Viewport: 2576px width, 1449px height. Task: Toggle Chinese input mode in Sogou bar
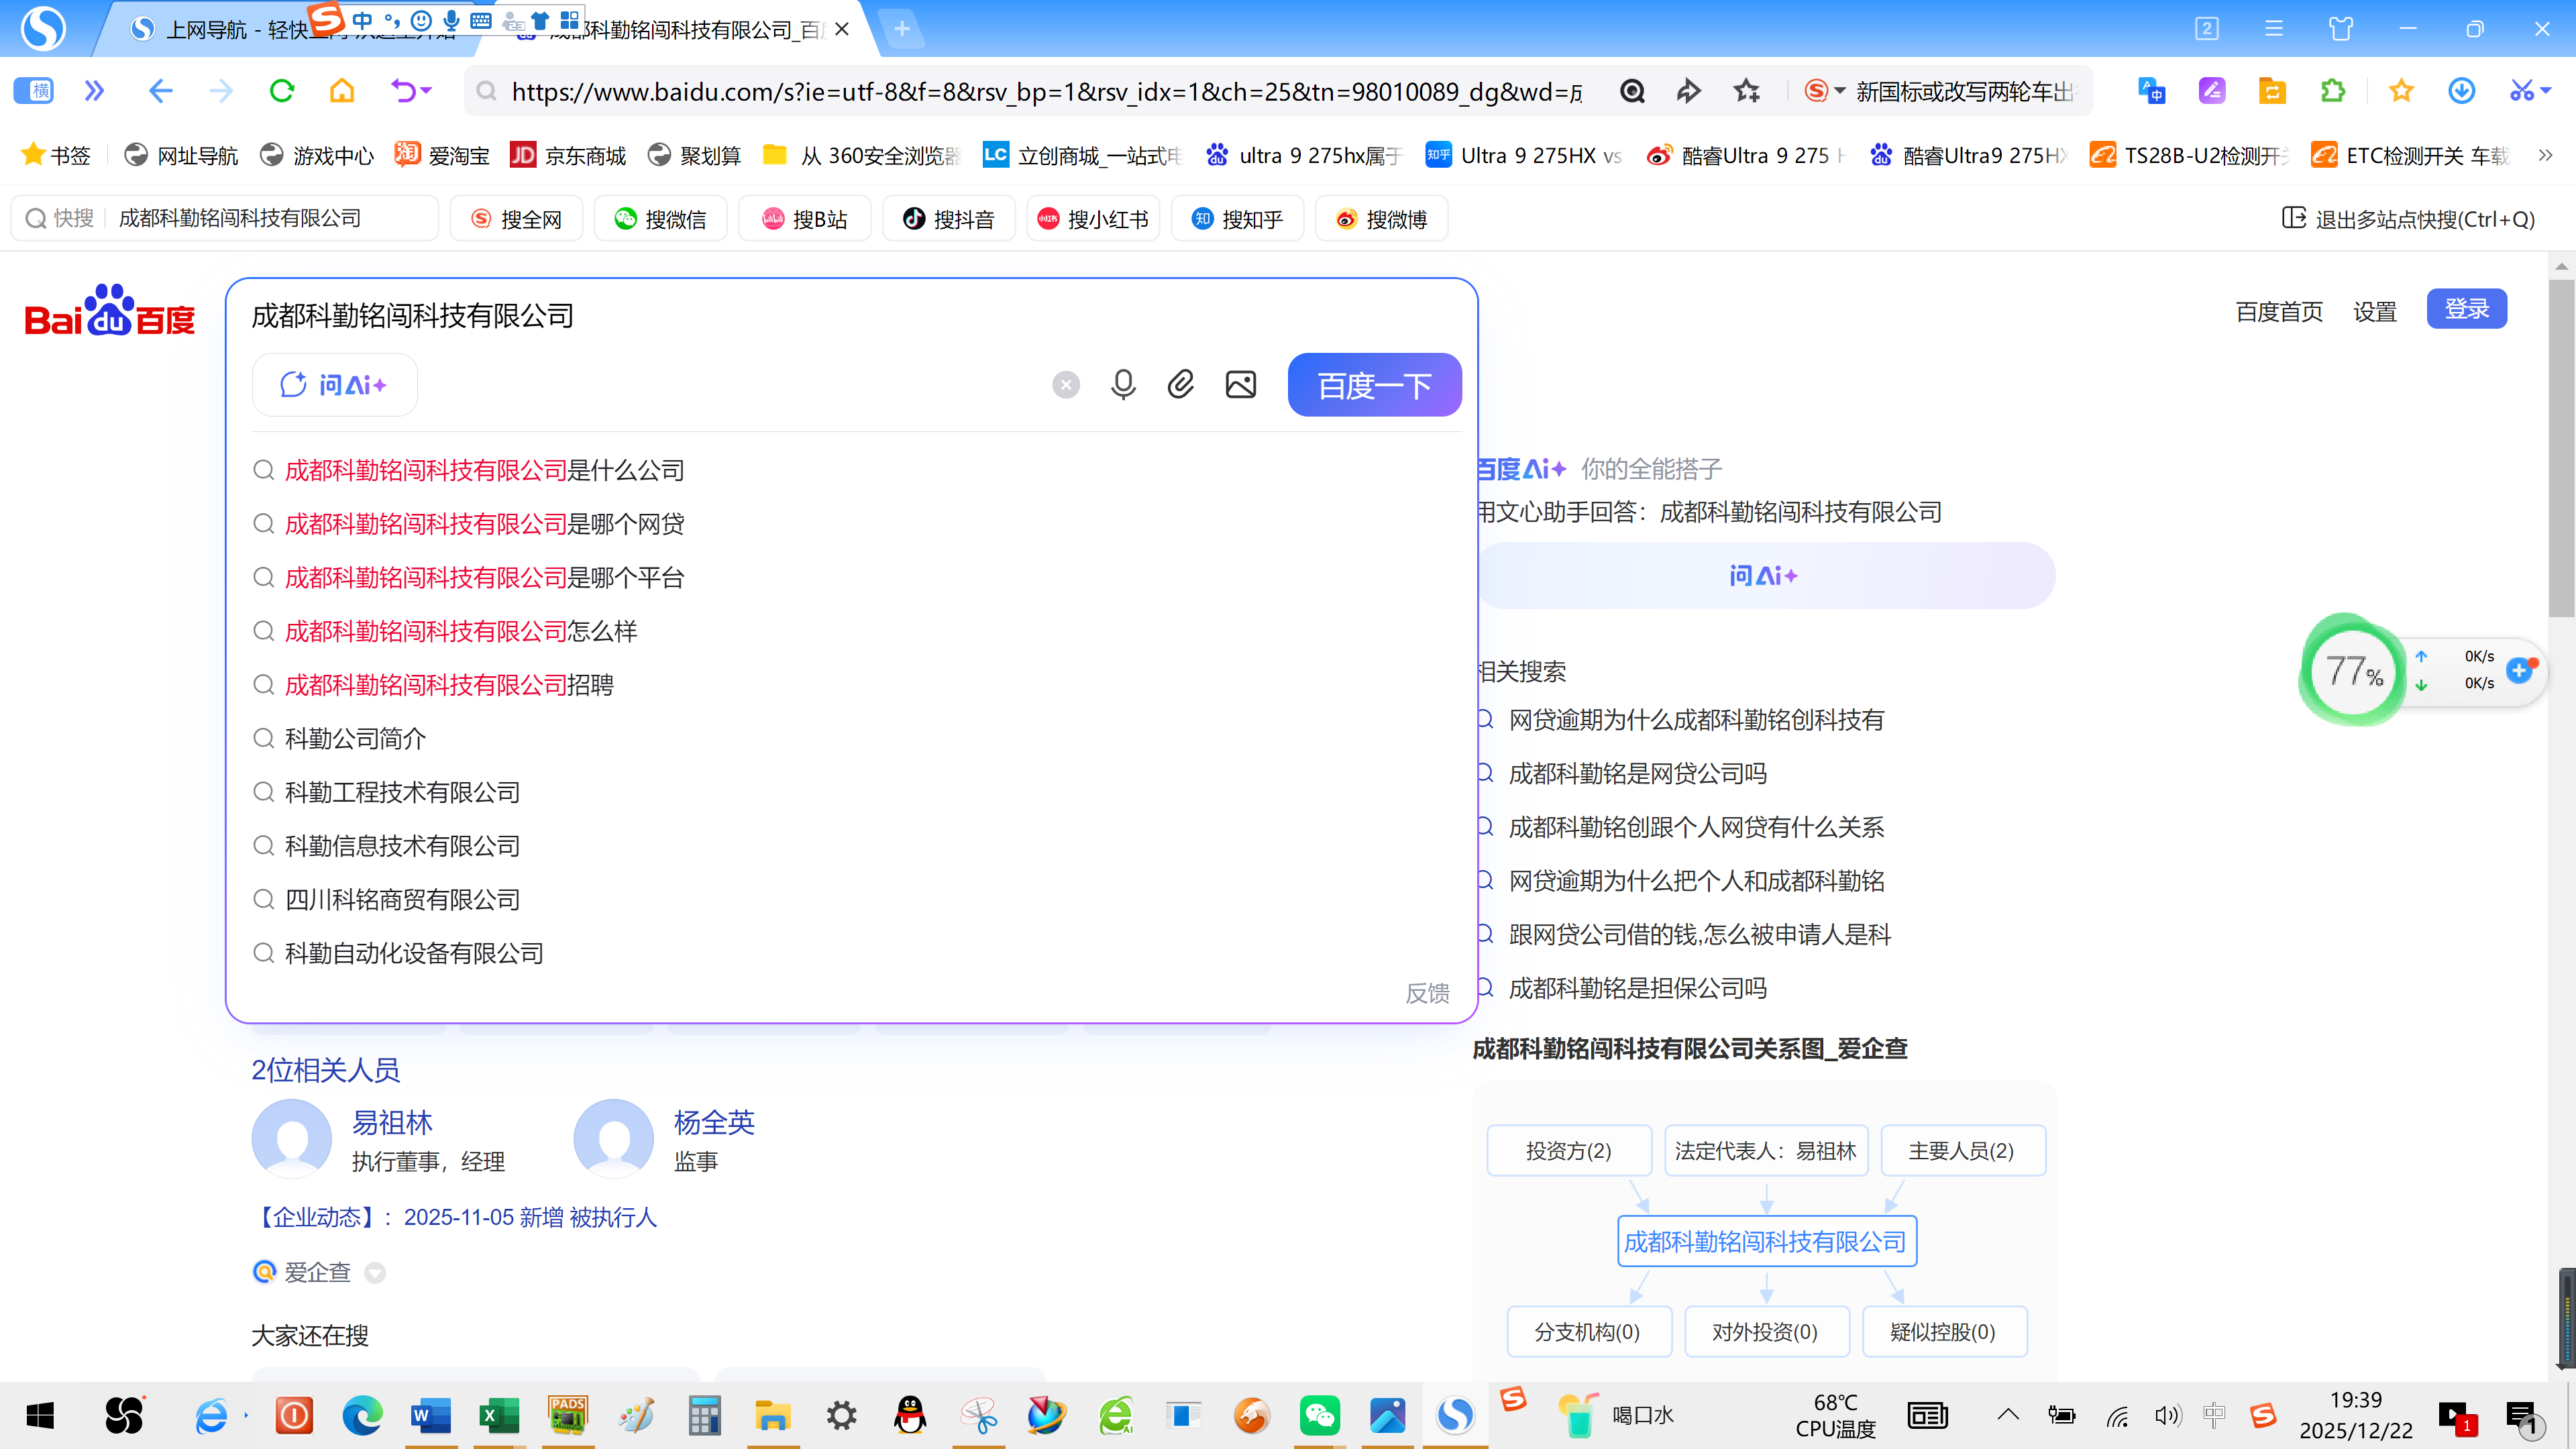pyautogui.click(x=362, y=20)
